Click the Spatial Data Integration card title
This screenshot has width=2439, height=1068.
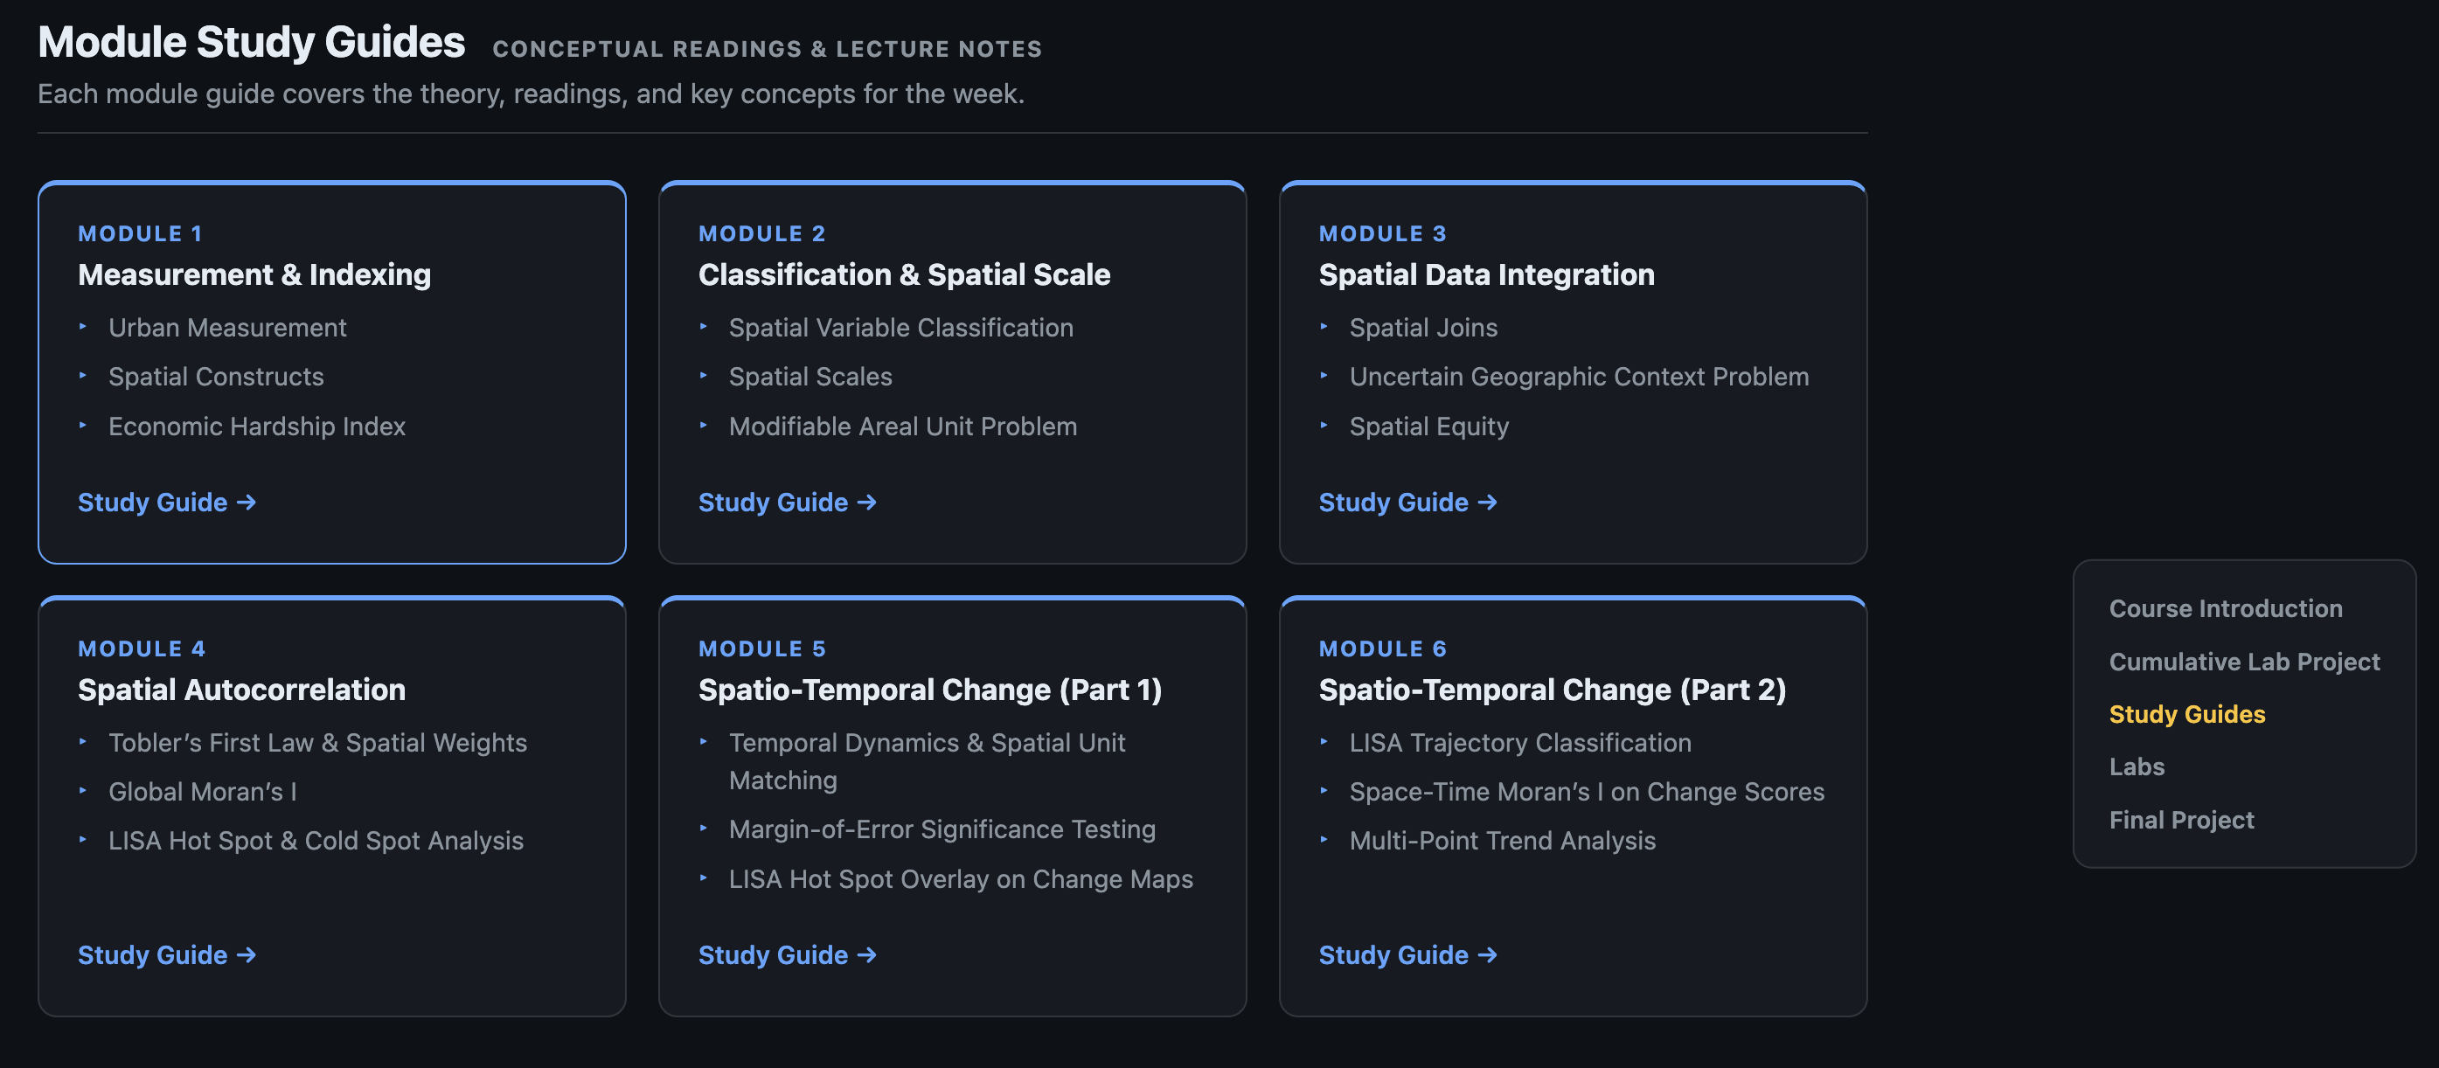pos(1485,274)
